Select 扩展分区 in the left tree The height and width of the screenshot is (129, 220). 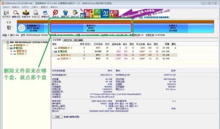(18, 48)
